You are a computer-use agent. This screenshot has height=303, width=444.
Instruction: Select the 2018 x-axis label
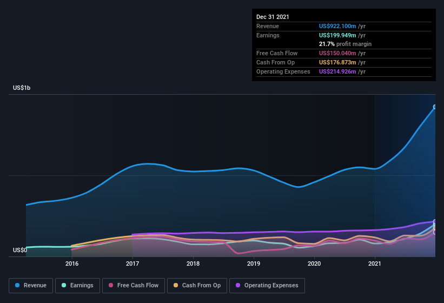click(193, 264)
